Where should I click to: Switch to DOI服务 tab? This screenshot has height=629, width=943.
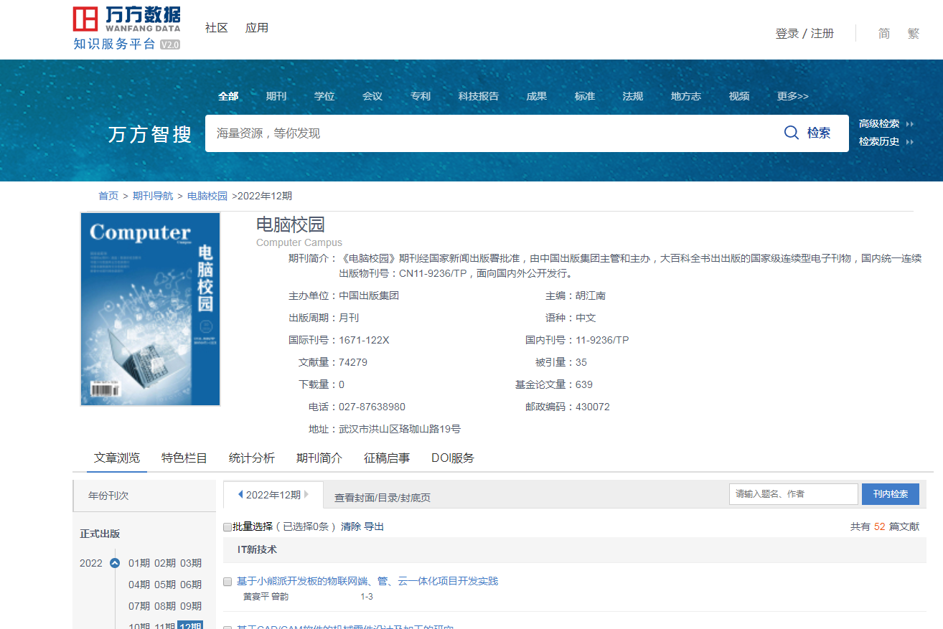453,458
